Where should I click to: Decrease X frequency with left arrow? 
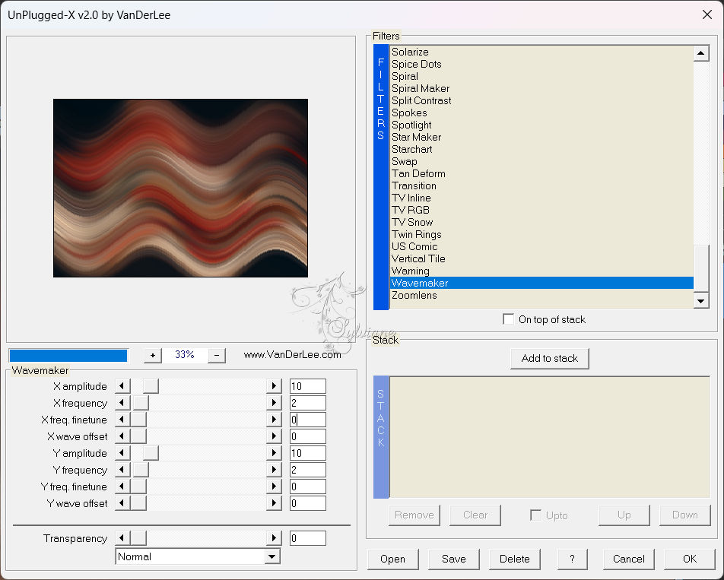point(122,403)
